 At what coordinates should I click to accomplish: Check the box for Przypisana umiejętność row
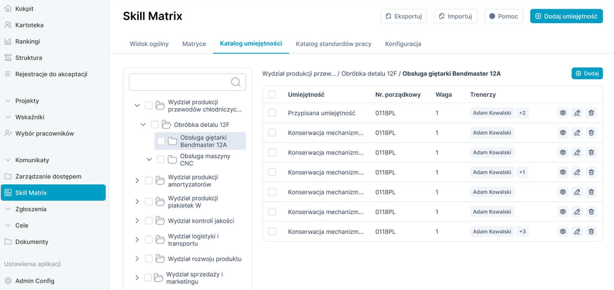(x=272, y=113)
